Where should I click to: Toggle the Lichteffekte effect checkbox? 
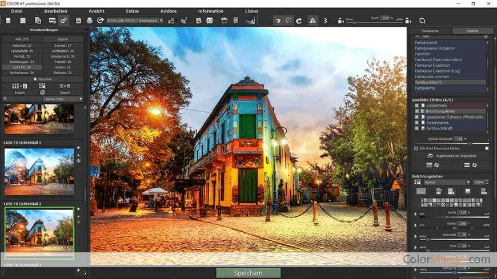417,106
